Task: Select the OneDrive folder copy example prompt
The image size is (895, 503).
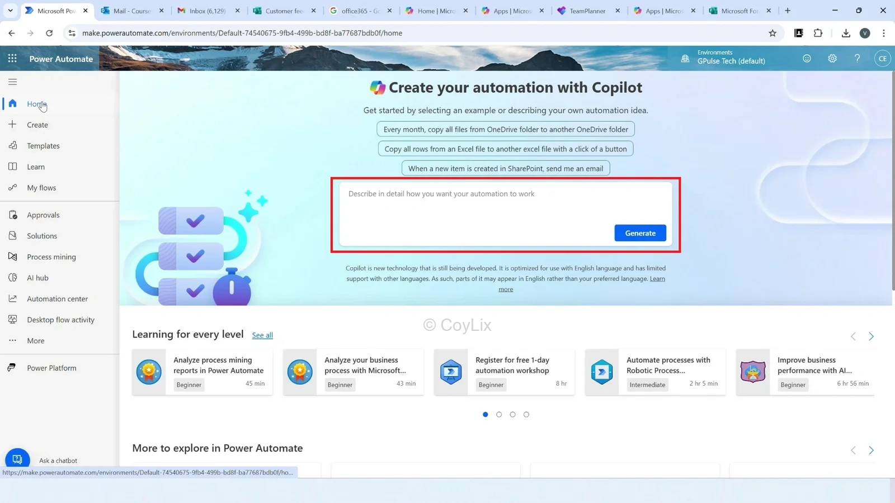Action: tap(506, 129)
